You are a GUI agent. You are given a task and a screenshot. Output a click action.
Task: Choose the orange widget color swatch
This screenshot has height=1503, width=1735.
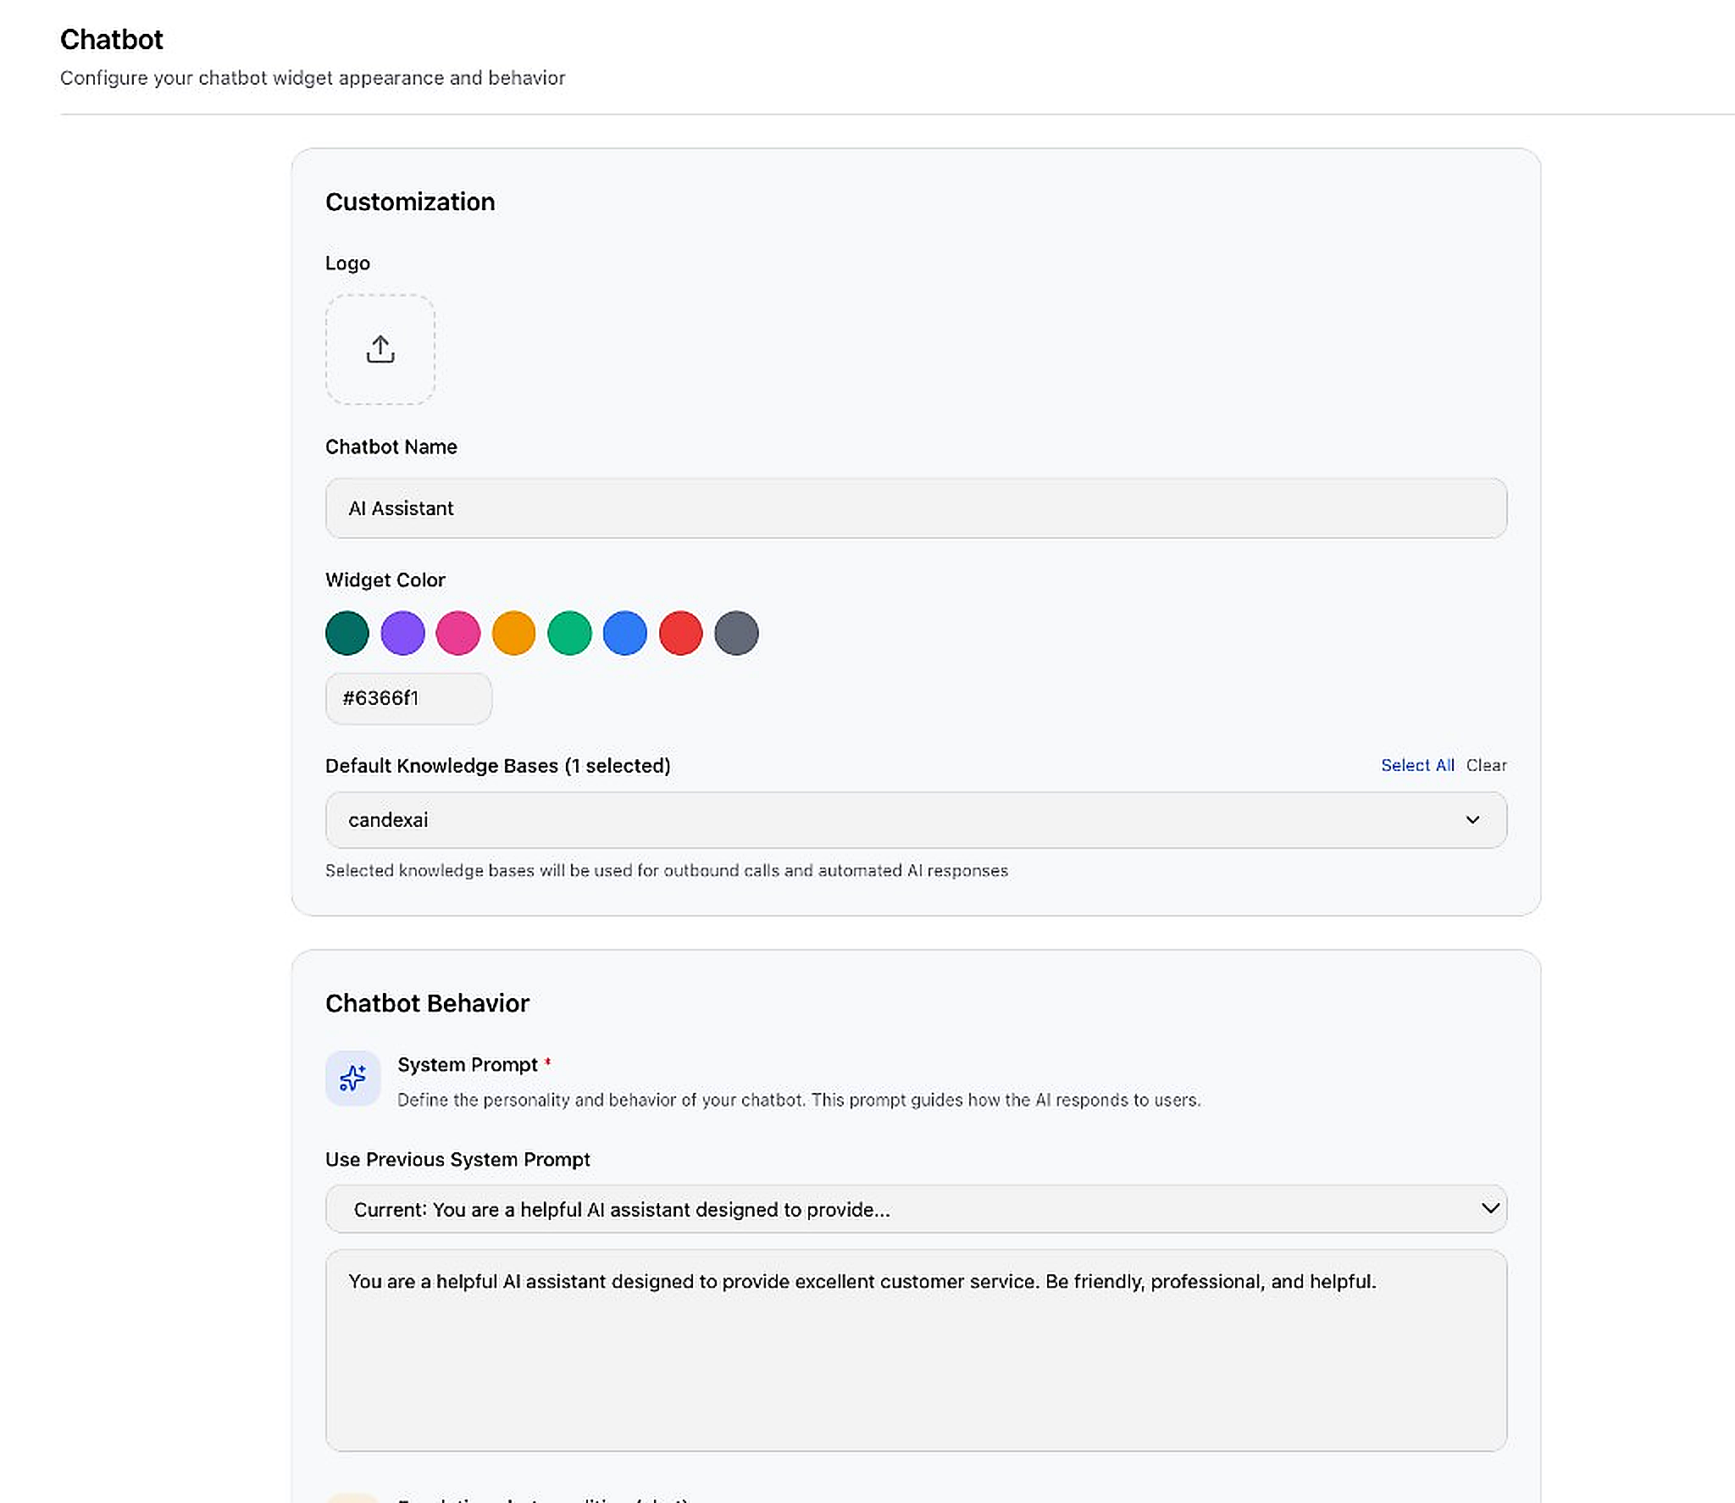pos(514,633)
